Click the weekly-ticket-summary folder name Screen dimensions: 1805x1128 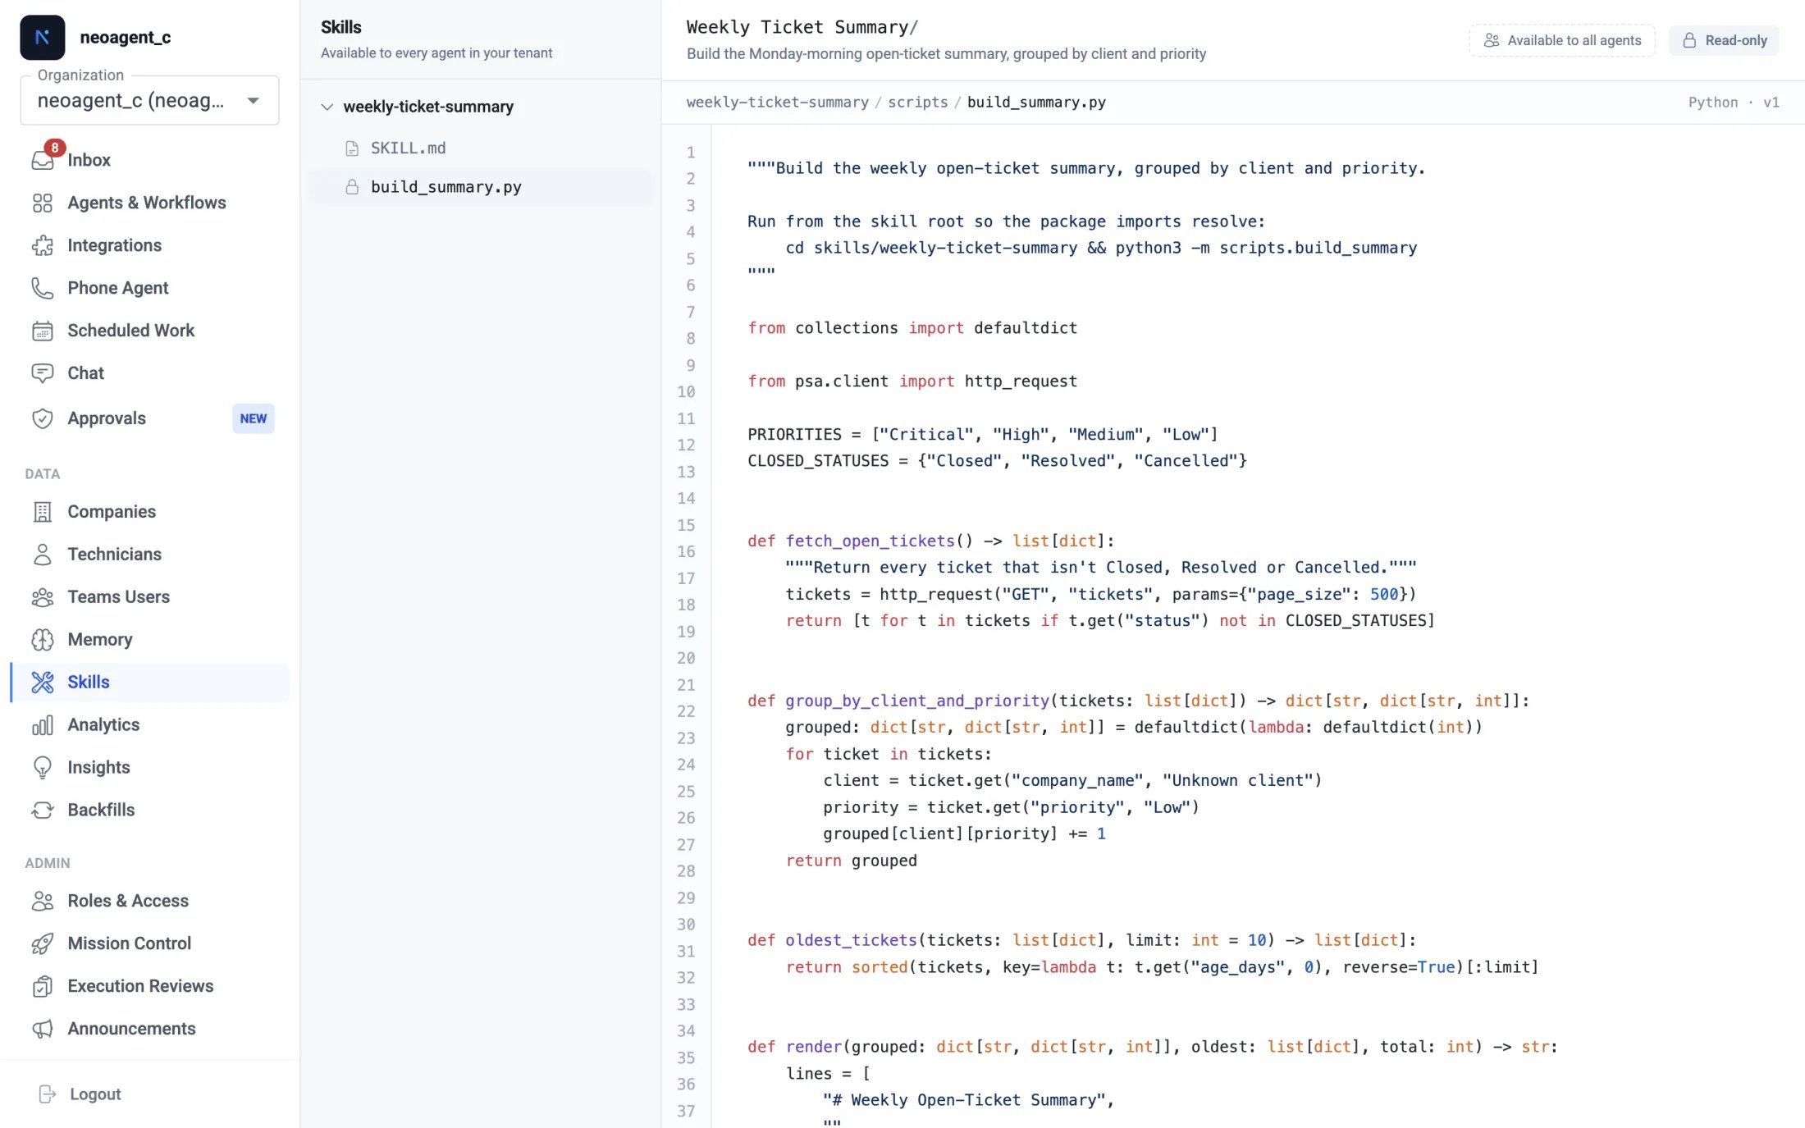pyautogui.click(x=428, y=107)
